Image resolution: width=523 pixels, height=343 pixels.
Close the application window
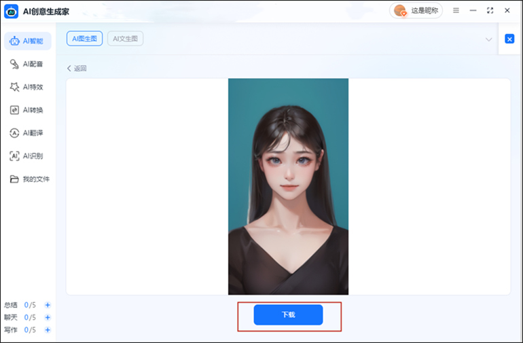coord(507,11)
